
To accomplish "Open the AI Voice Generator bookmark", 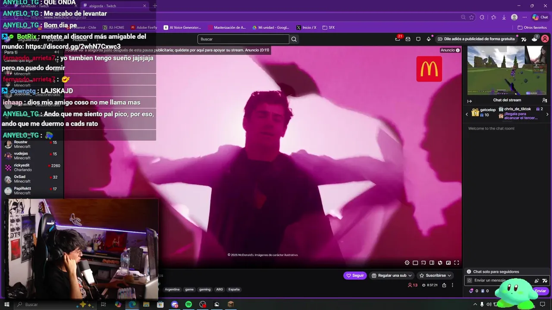I will pos(182,28).
